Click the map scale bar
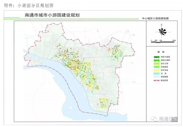 pos(163,40)
